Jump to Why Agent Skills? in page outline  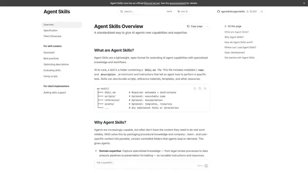234,37
